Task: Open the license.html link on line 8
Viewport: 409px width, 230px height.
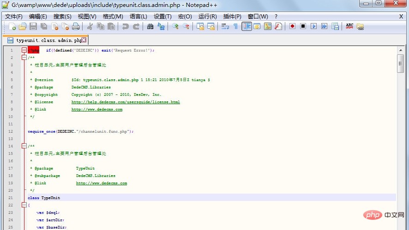Action: pyautogui.click(x=126, y=102)
